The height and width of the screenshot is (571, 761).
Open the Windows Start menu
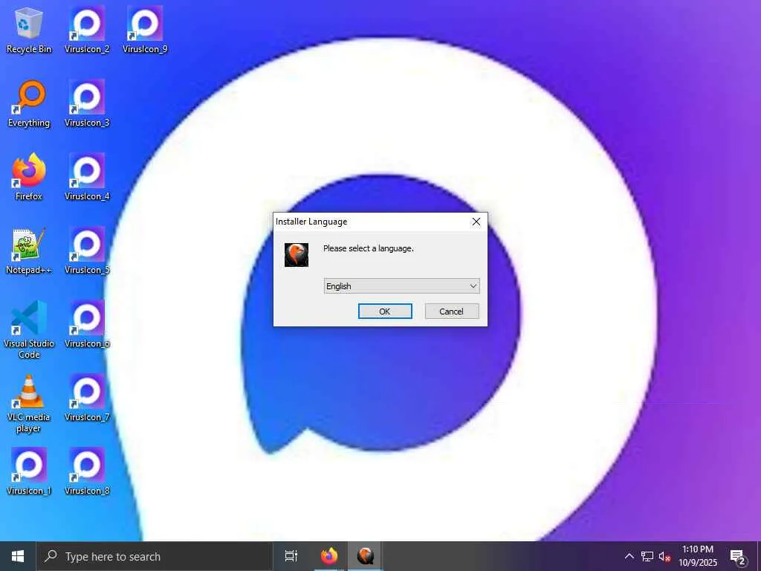click(18, 556)
